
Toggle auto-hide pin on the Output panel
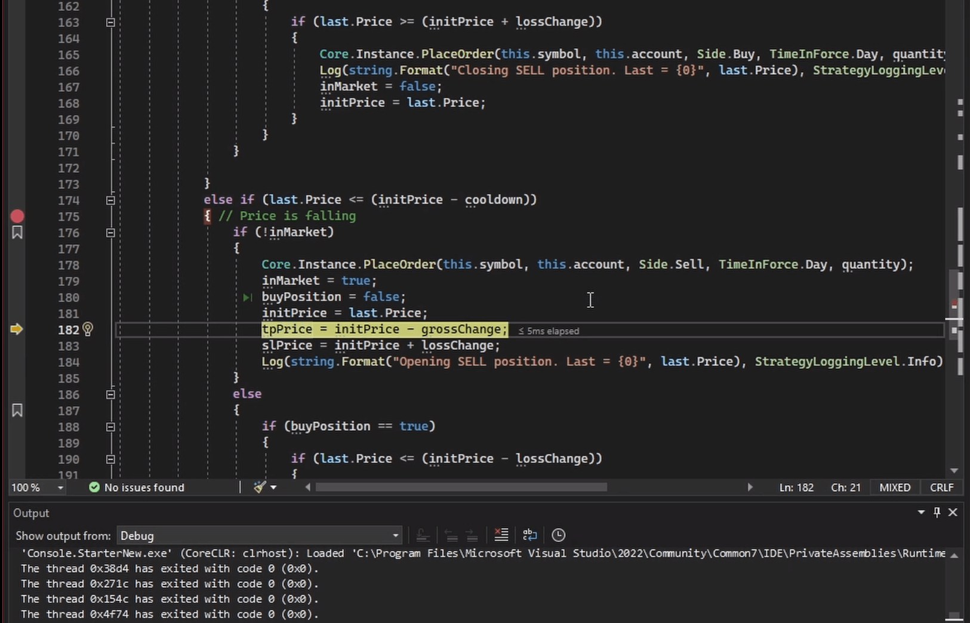pos(937,513)
